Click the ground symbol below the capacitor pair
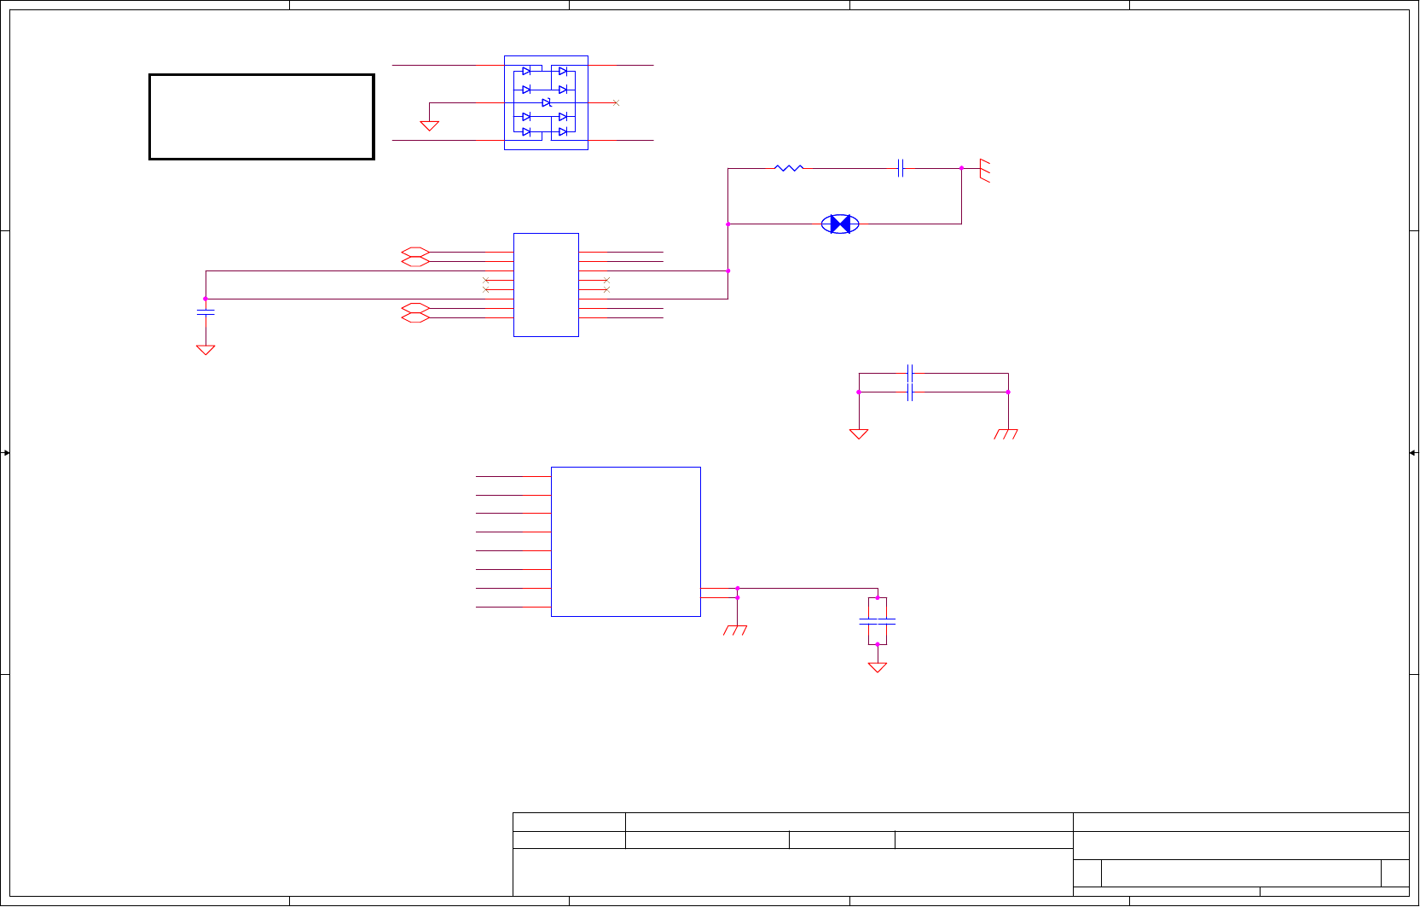 878,667
